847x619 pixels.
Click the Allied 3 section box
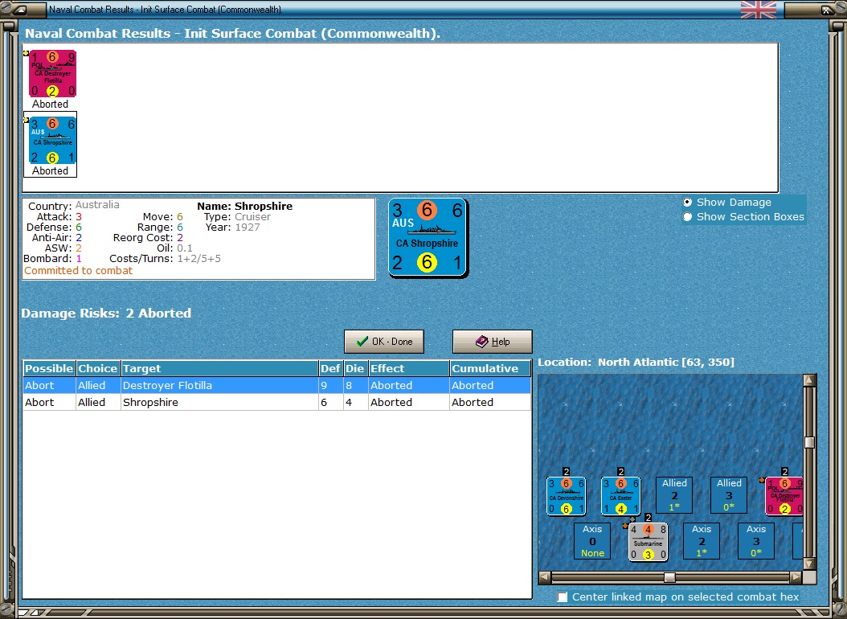tap(729, 494)
